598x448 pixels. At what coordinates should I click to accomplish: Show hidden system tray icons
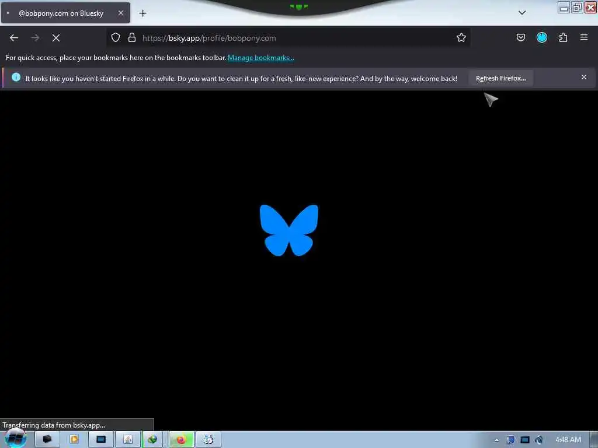click(496, 440)
